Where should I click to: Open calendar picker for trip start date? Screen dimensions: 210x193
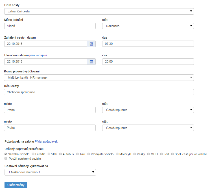(x=91, y=44)
